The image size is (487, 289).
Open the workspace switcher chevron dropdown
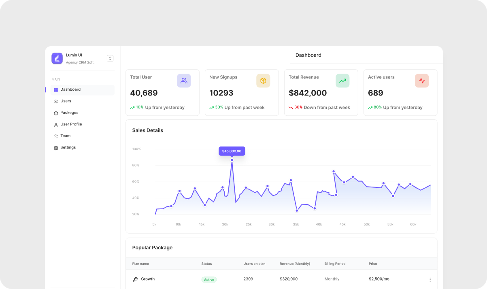click(110, 58)
